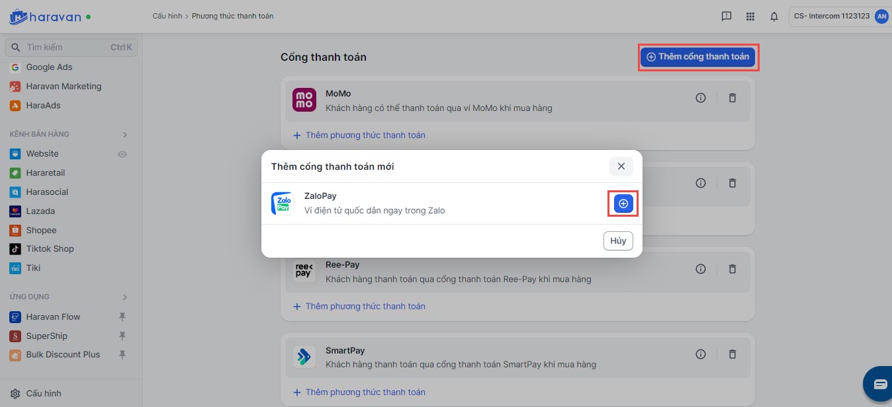Expand the Kênh bán hàng section
The width and height of the screenshot is (892, 407).
coord(125,135)
